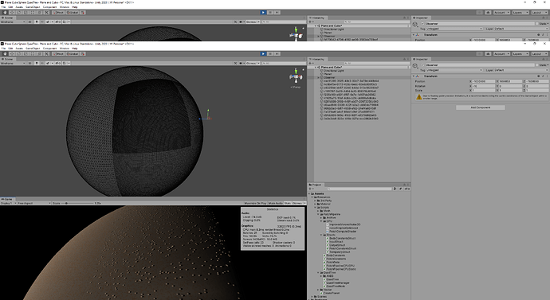Select the Scale tool in front window toolbar
This screenshot has height=300, width=550.
(26, 54)
